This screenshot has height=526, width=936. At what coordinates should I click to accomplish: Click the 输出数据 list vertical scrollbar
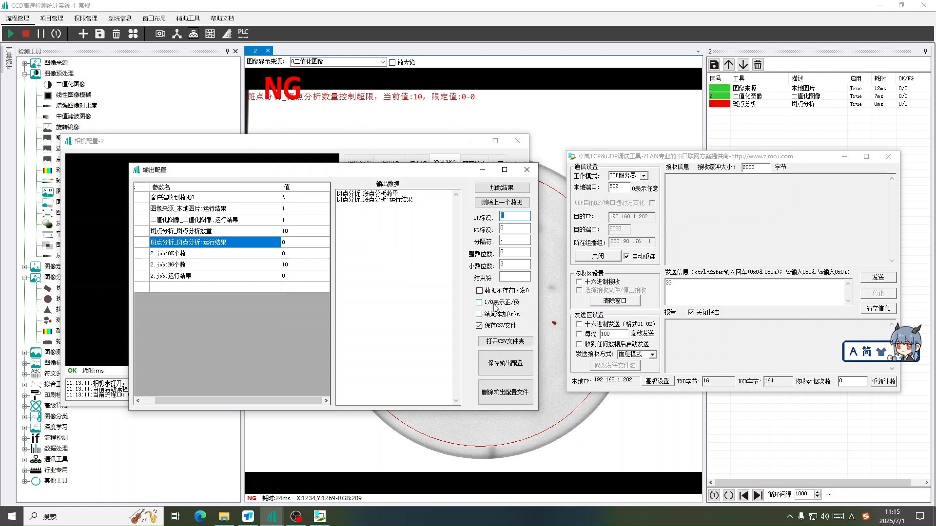(x=456, y=298)
